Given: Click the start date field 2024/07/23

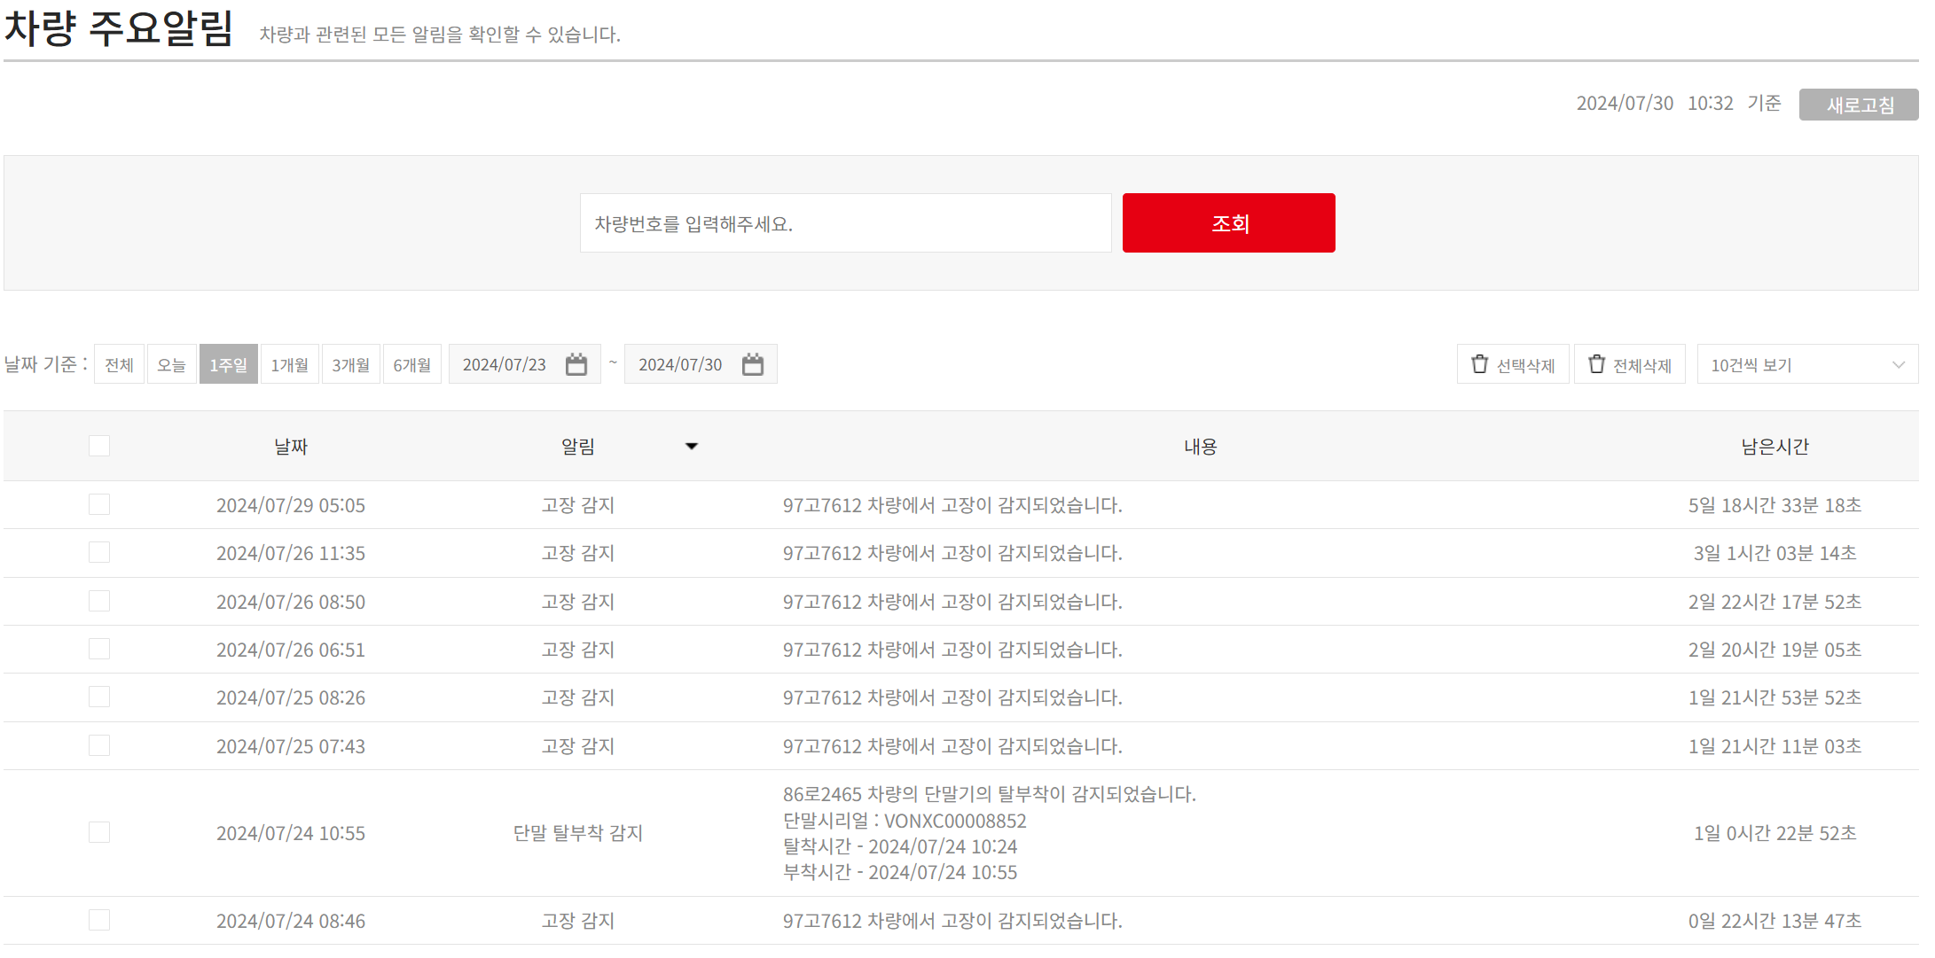Looking at the screenshot, I should (525, 364).
